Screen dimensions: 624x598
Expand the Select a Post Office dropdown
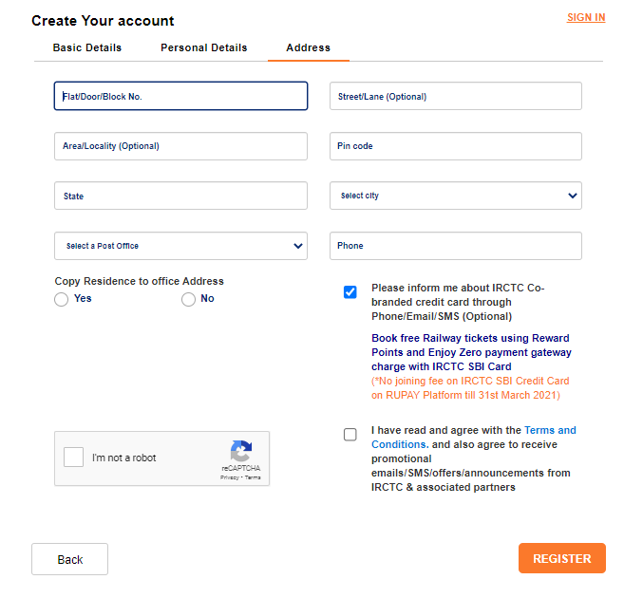click(180, 246)
